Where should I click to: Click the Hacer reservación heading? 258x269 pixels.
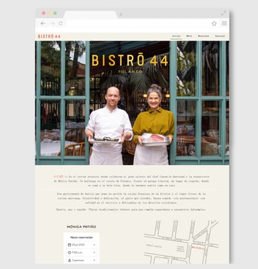(81, 237)
